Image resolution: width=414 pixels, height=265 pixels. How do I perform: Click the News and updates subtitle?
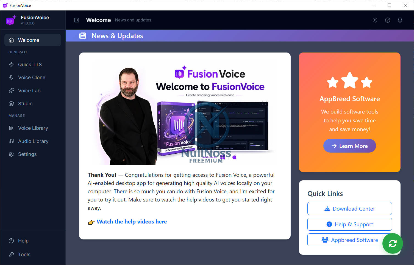[133, 20]
